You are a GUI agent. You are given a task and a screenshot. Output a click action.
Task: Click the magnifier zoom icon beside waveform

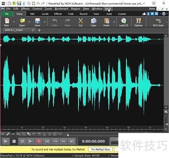point(166,112)
